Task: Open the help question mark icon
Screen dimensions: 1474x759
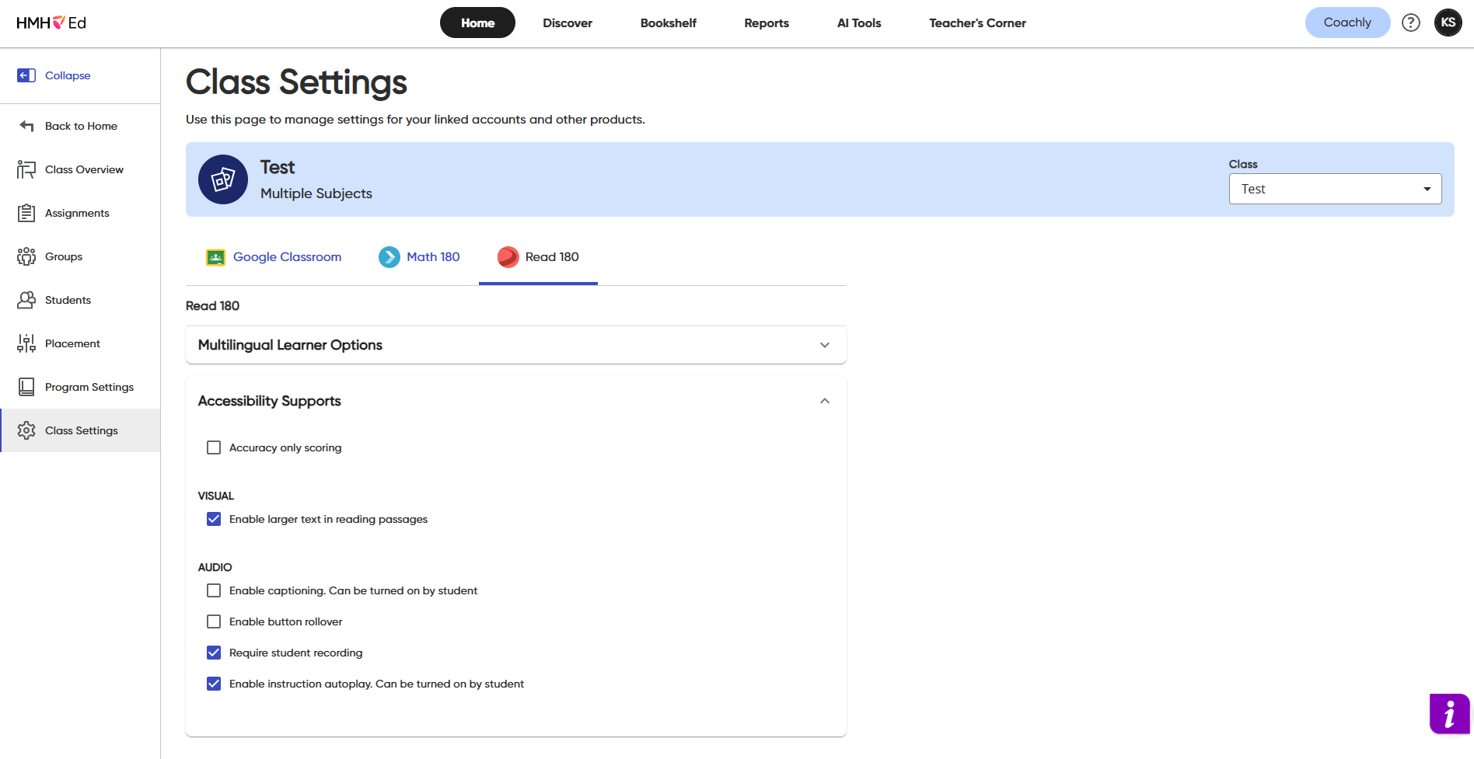Action: 1411,23
